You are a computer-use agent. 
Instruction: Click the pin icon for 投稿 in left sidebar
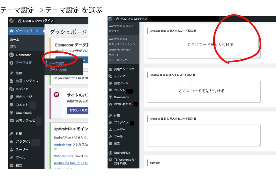click(11, 73)
